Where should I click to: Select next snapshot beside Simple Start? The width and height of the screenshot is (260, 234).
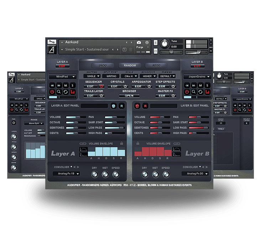pos(118,50)
